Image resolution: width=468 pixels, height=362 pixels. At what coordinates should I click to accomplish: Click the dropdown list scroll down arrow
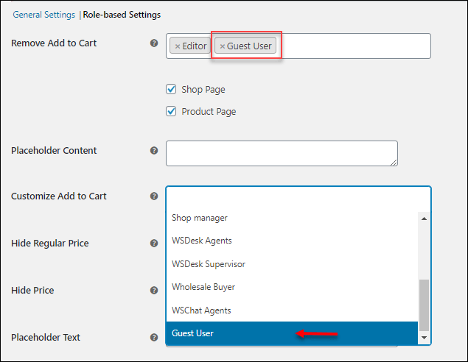click(x=424, y=338)
